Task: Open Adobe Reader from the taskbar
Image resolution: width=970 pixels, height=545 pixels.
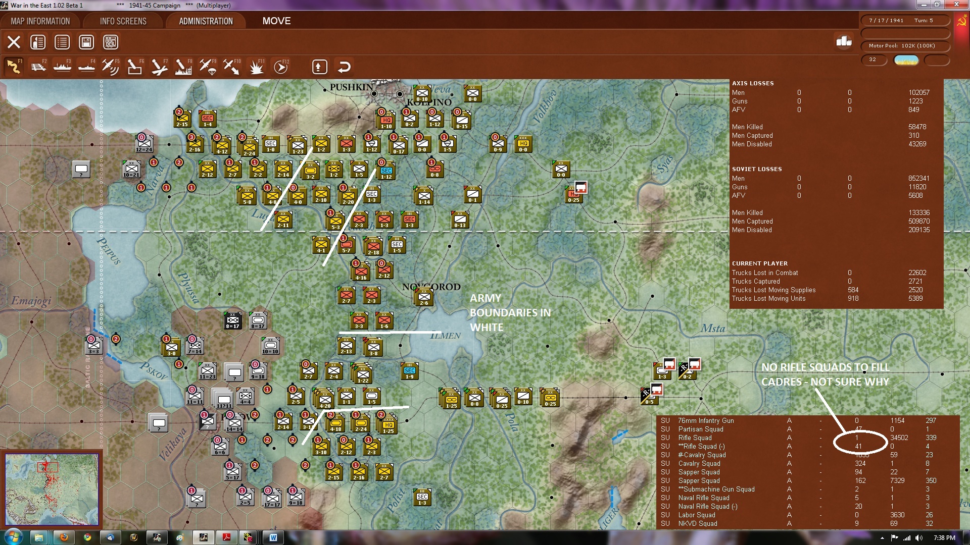Action: 227,537
